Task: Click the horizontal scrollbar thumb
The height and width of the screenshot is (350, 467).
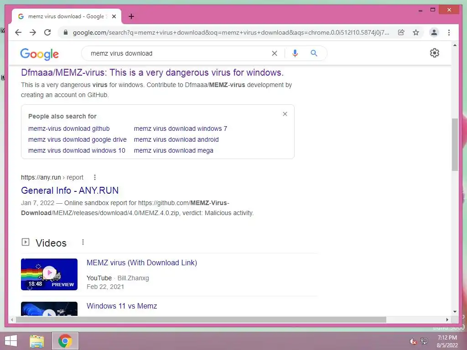Action: [201, 319]
